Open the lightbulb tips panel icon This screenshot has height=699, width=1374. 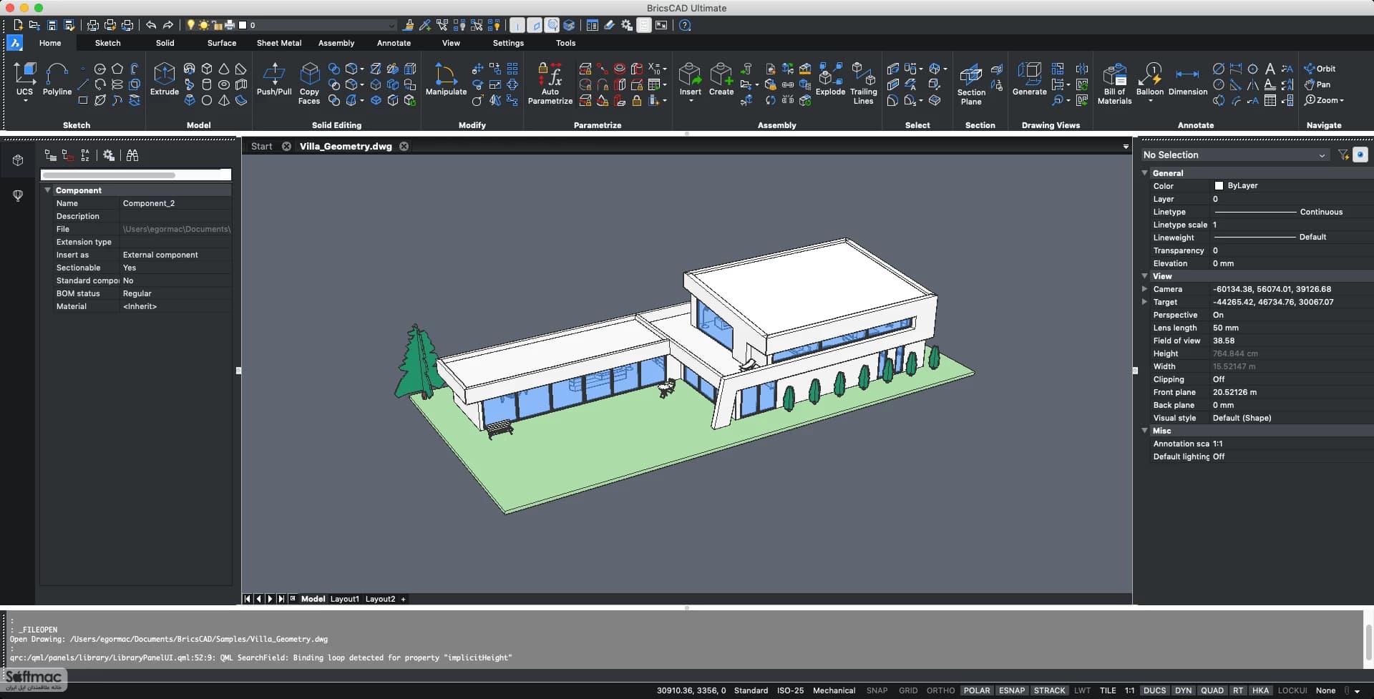coord(18,195)
